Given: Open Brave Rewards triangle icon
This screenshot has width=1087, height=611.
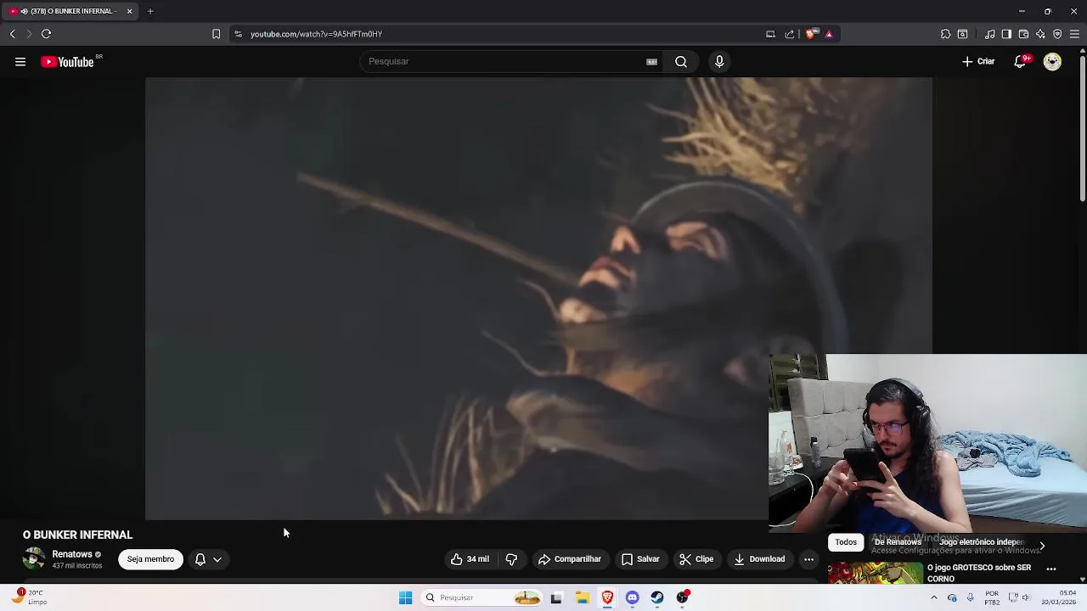Looking at the screenshot, I should click(x=829, y=34).
